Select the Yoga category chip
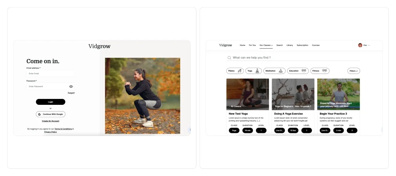396x176 pixels. [x=253, y=71]
